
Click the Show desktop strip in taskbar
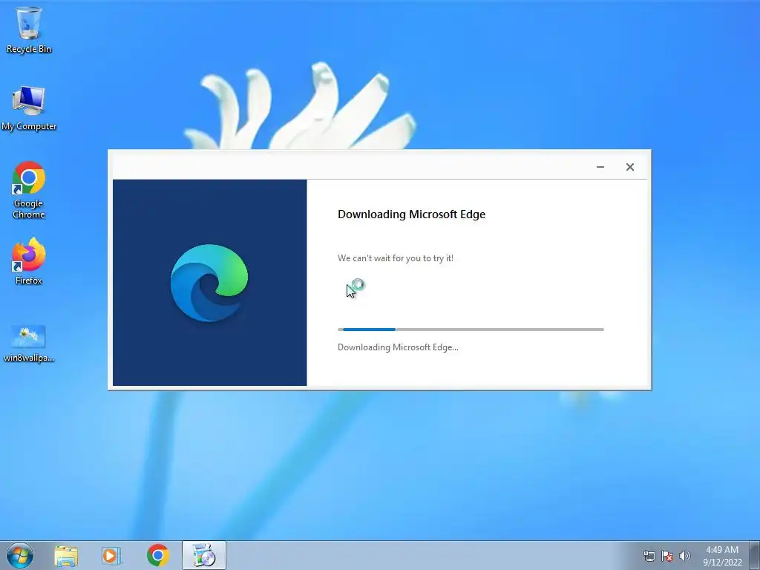coord(755,555)
